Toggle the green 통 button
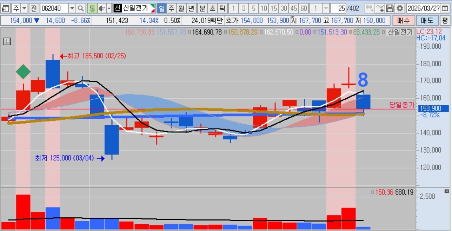The width and height of the screenshot is (452, 231). click(92, 8)
